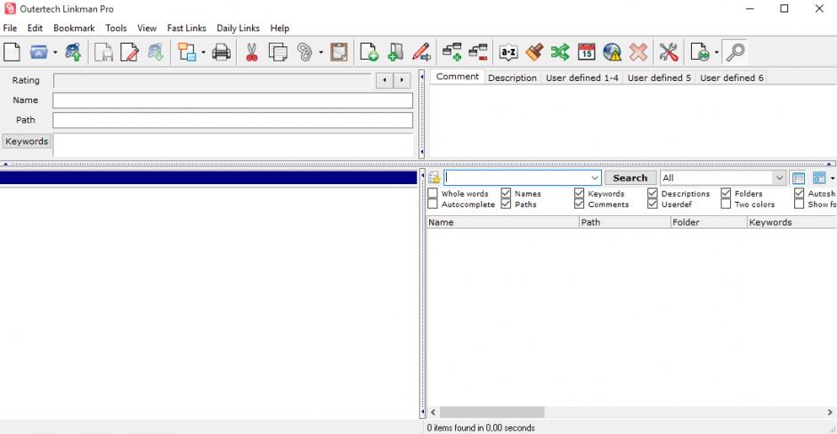Screen dimensions: 837x434
Task: Toggle the Descriptions search checkbox
Action: click(653, 194)
